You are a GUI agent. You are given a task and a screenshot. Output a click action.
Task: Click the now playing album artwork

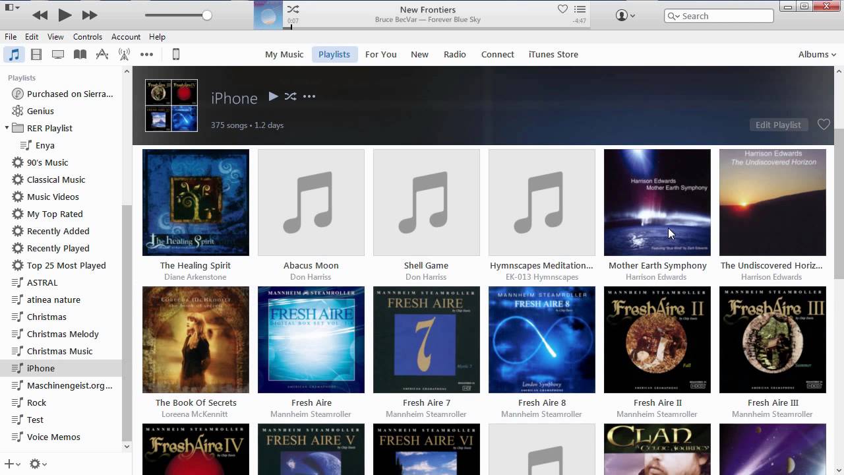pyautogui.click(x=268, y=15)
